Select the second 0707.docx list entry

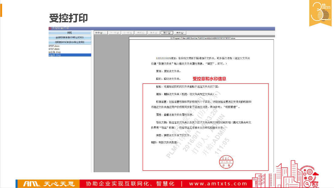[x=54, y=49]
